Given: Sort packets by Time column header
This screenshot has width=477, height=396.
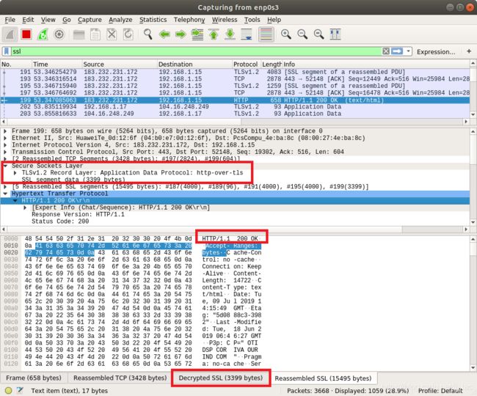Looking at the screenshot, I should [x=57, y=64].
